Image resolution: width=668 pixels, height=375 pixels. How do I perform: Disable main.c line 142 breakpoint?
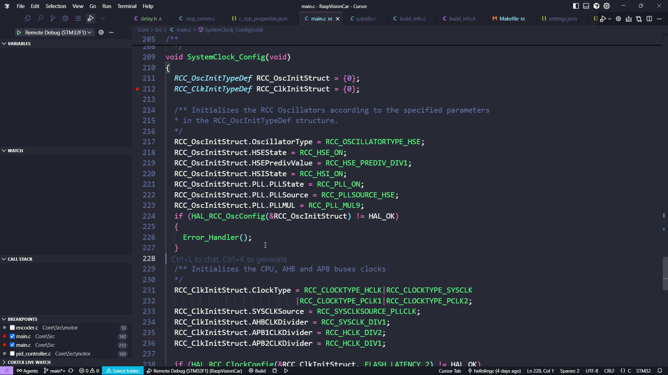12,336
